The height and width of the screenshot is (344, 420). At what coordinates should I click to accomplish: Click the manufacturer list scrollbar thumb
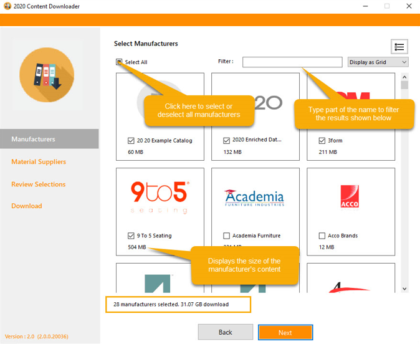click(404, 85)
